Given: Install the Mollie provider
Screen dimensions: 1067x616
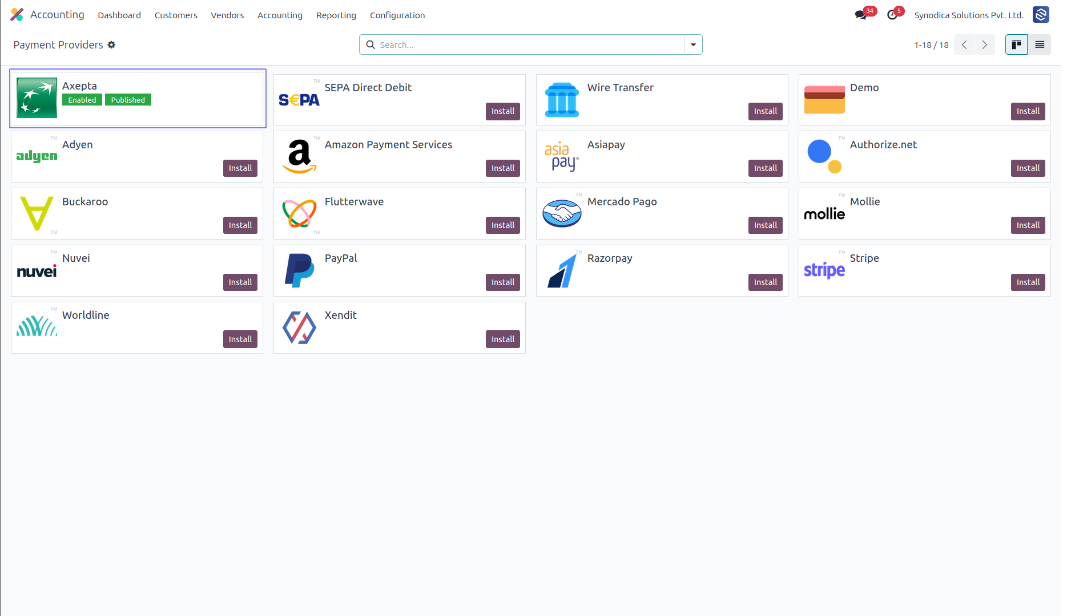Looking at the screenshot, I should click(1028, 225).
